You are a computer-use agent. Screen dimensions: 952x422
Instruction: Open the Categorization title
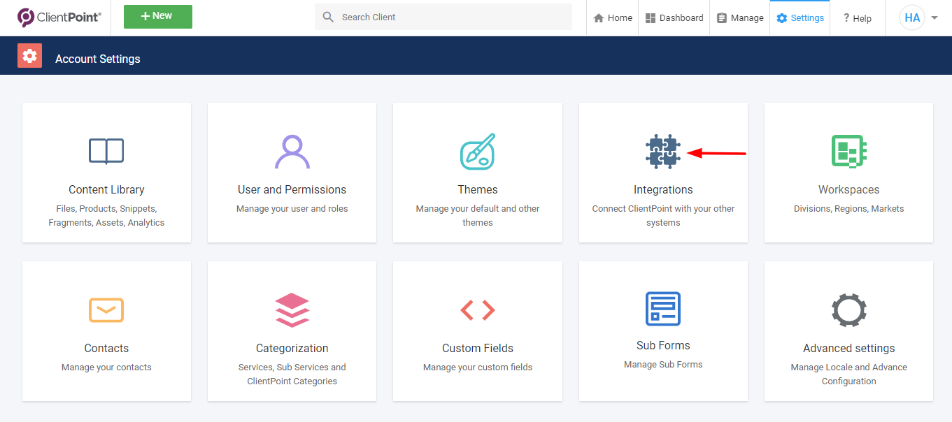pos(292,348)
